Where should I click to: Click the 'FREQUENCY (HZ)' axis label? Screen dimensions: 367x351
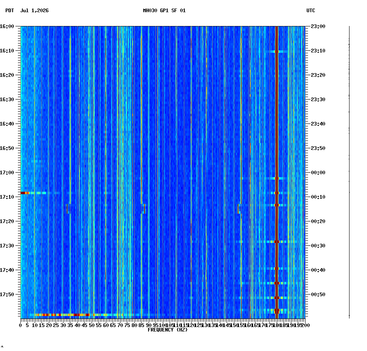click(x=168, y=330)
